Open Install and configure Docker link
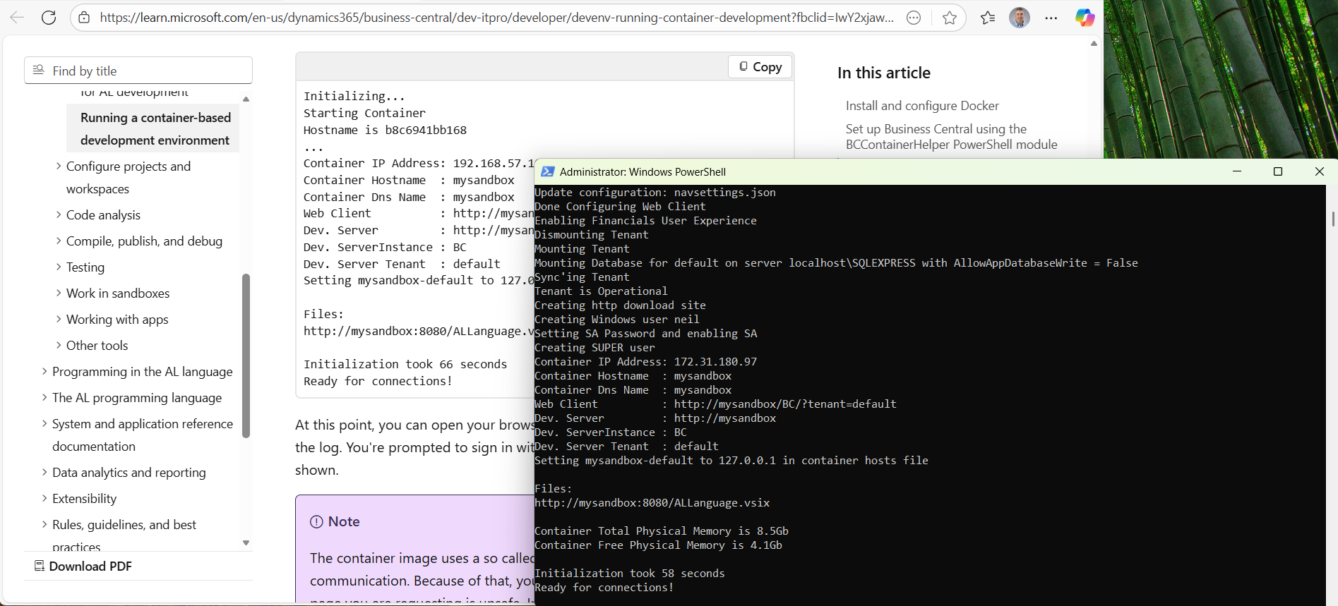Screen dimensions: 1338x606 pos(922,106)
